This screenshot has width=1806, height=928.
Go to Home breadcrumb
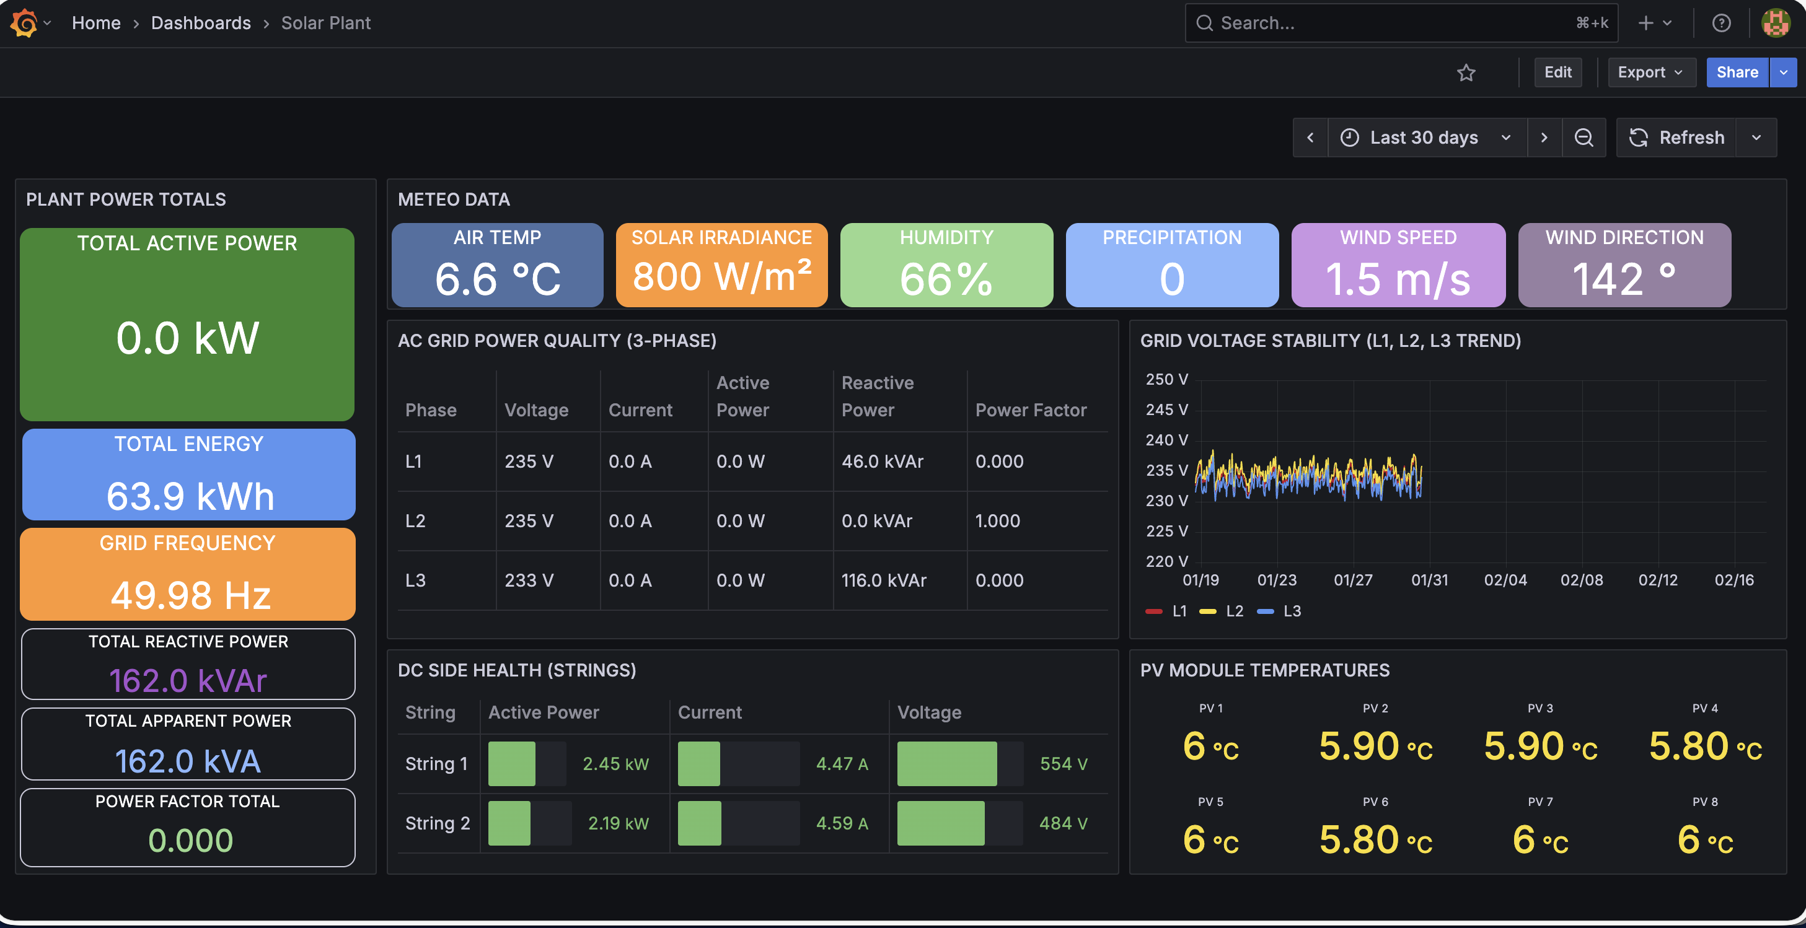[96, 23]
